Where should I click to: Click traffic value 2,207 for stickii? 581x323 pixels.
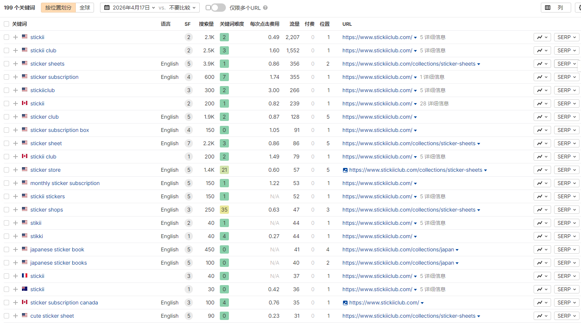pyautogui.click(x=292, y=37)
